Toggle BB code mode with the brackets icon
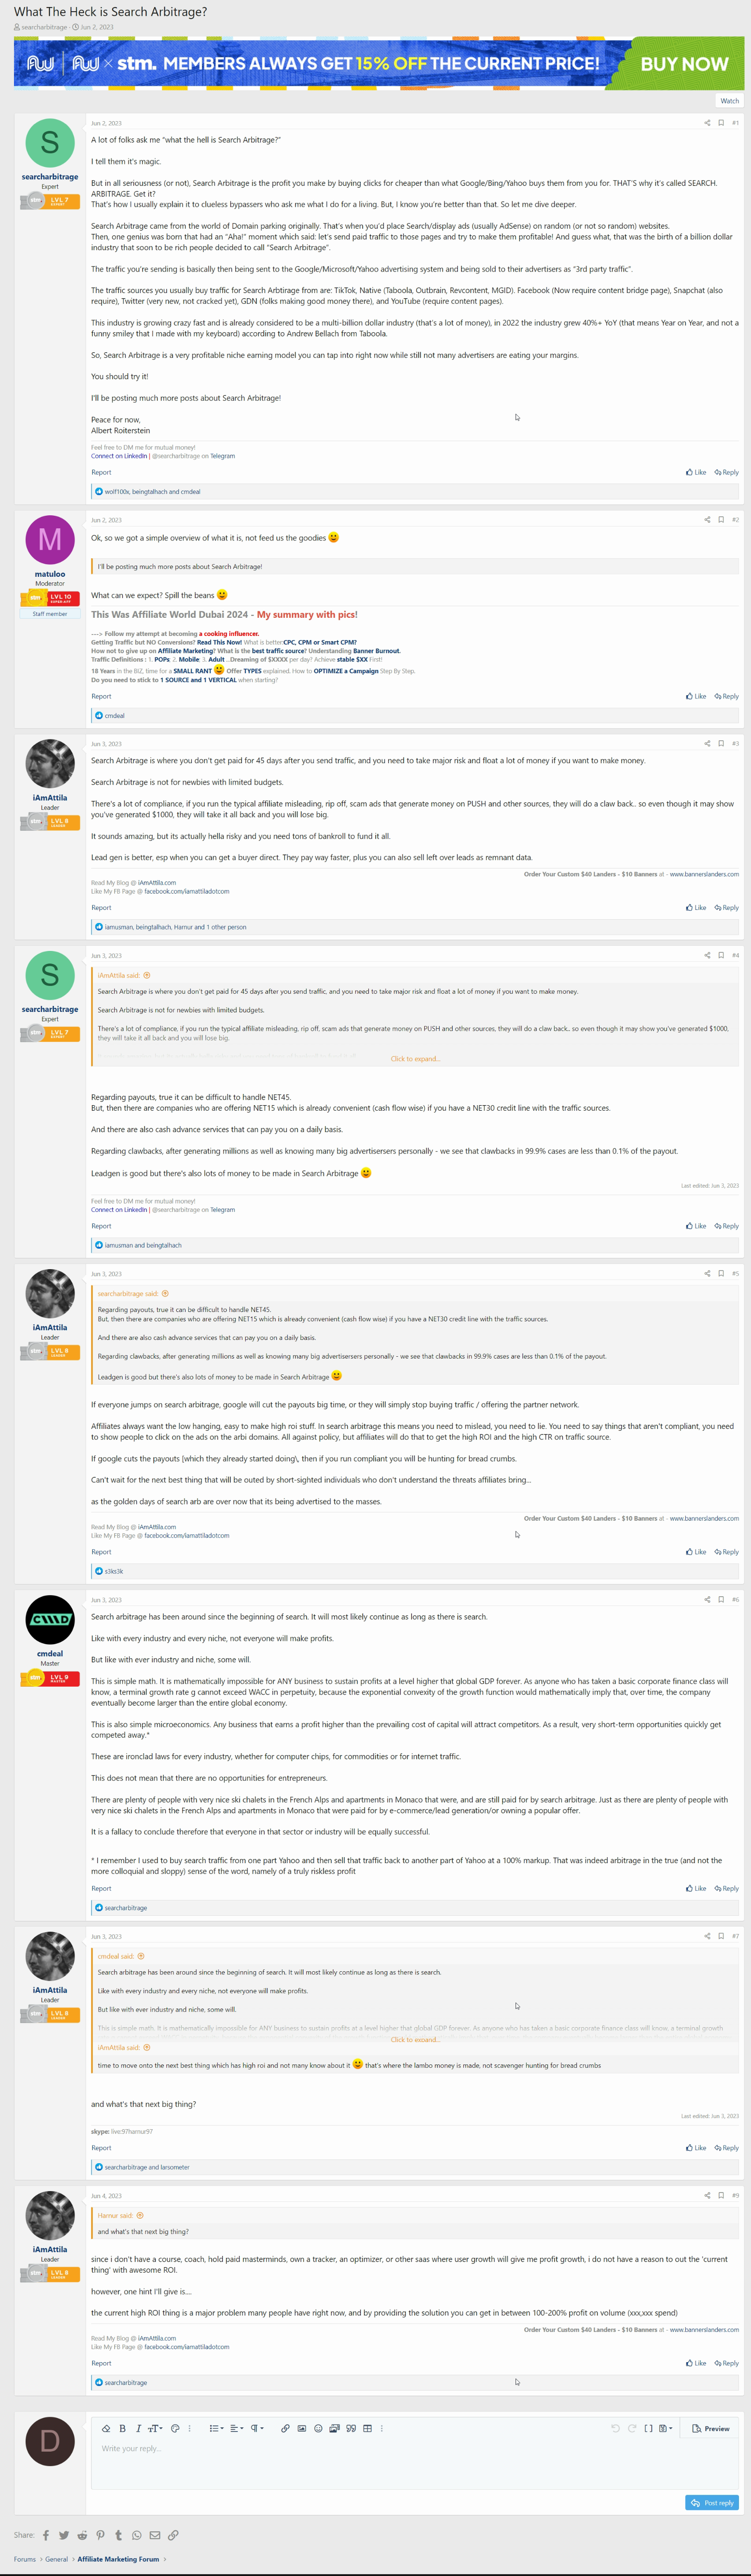The width and height of the screenshot is (751, 2576). [648, 2428]
